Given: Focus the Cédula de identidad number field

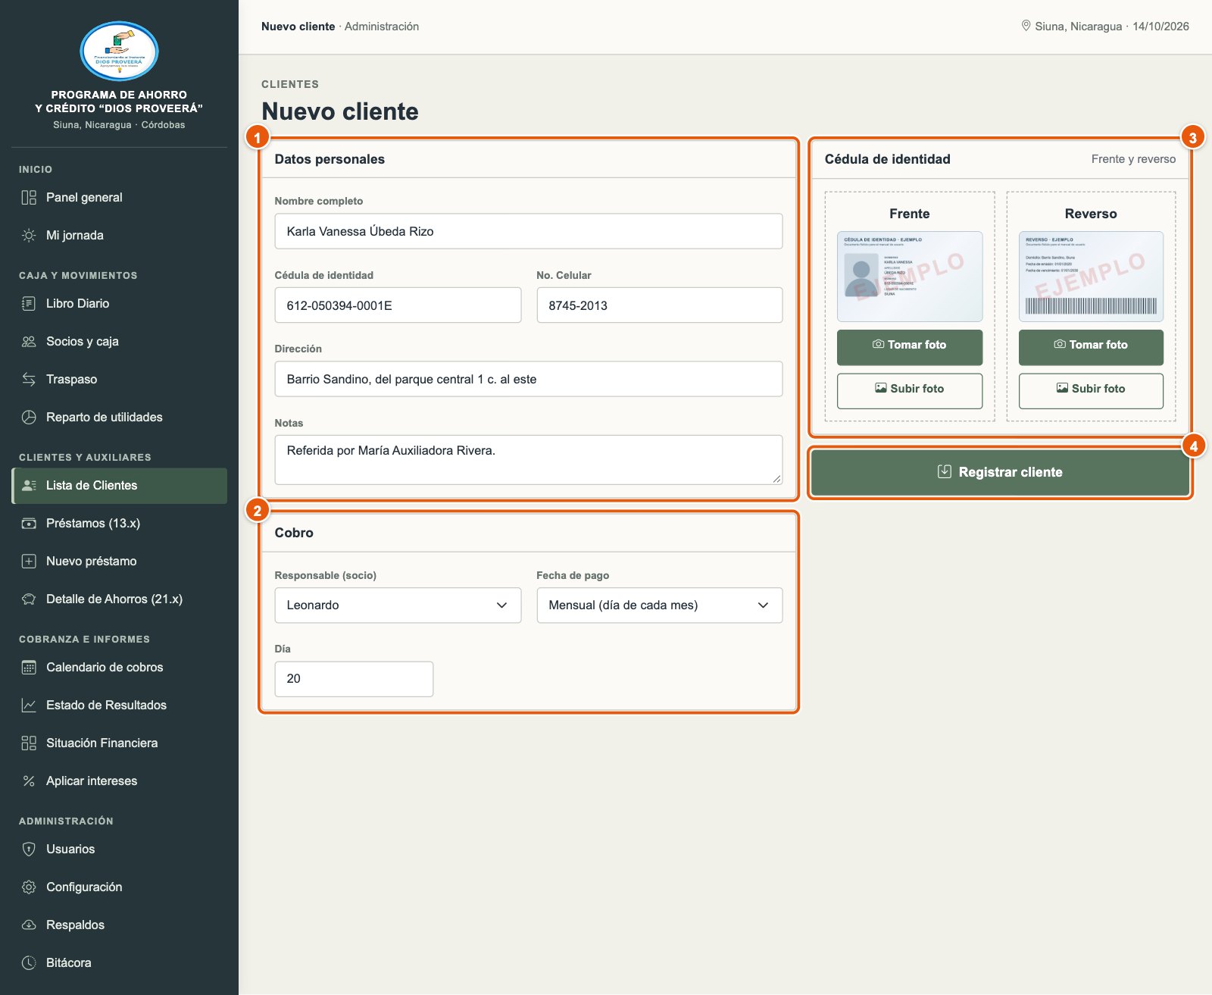Looking at the screenshot, I should pos(398,305).
